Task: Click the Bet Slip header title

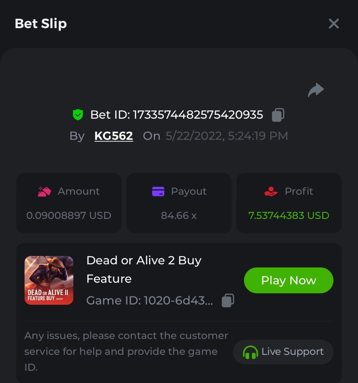Action: click(41, 24)
